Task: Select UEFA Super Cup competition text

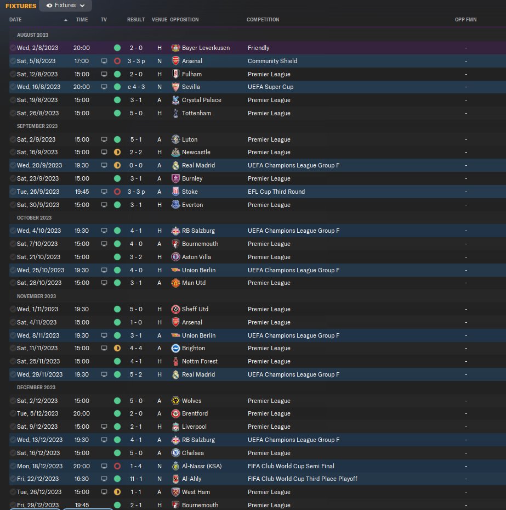Action: coord(270,87)
